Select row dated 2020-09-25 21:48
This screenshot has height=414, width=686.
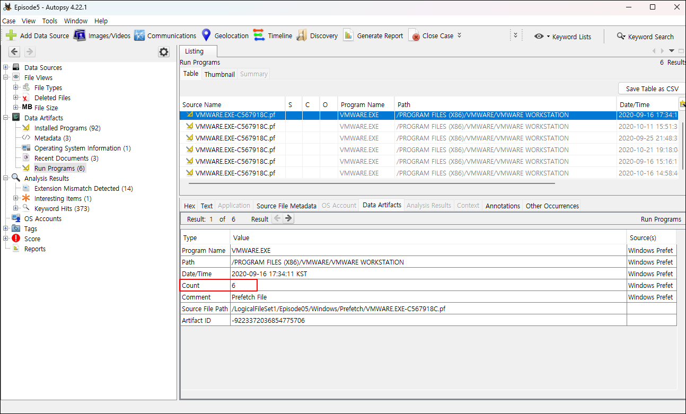[429, 138]
